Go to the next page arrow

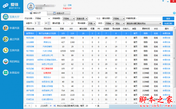(x=51, y=106)
